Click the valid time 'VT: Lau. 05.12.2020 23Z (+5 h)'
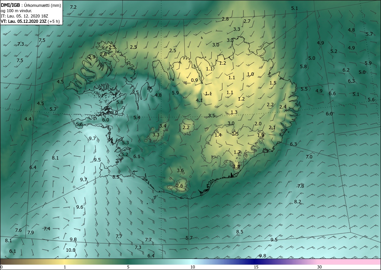381x270 pixels. [30, 21]
